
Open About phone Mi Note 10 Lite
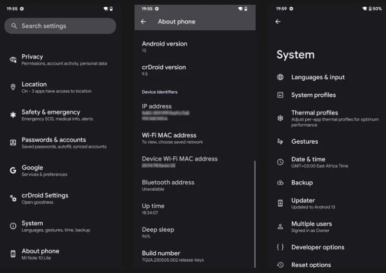[x=60, y=254]
